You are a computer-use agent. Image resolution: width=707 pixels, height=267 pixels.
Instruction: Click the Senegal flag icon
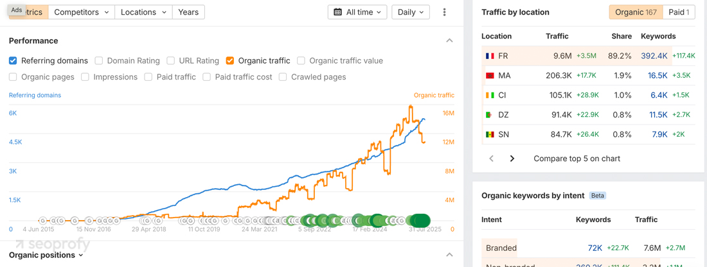point(490,134)
